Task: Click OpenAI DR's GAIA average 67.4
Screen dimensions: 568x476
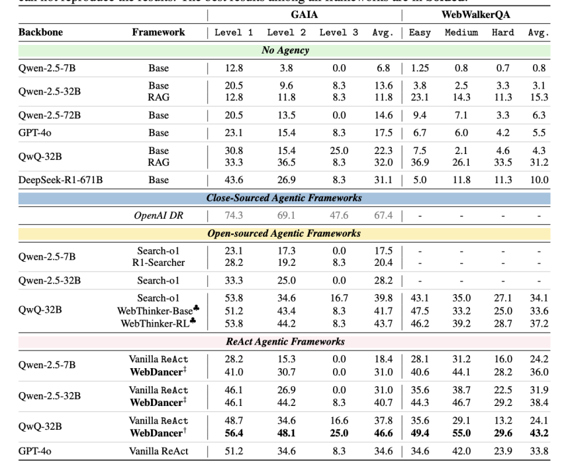Action: coord(383,216)
